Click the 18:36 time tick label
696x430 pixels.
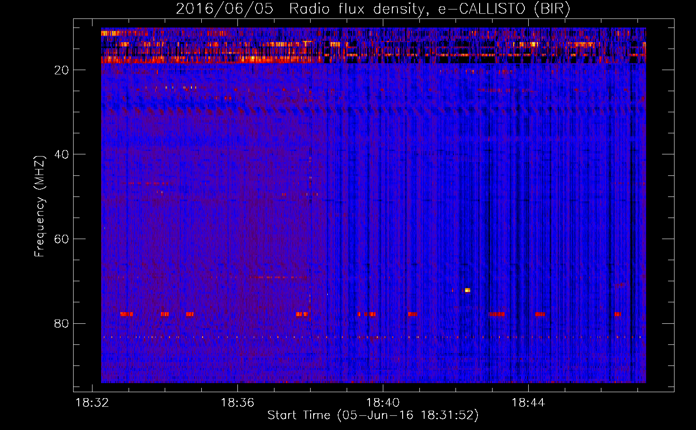click(237, 403)
